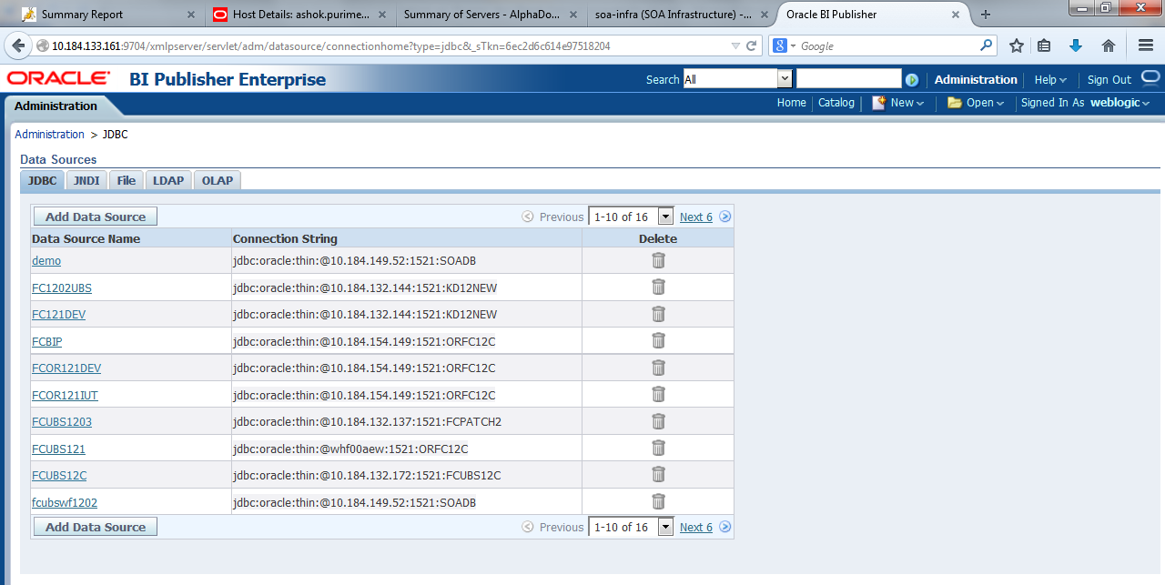Screen dimensions: 1165x585
Task: Go to Home in the header
Action: 791,103
